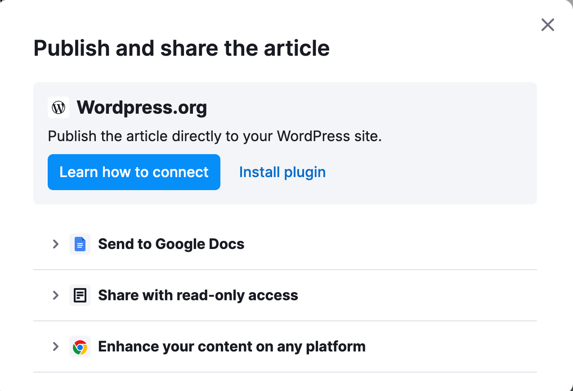Open the chevron next to Send to Google Docs

(55, 244)
